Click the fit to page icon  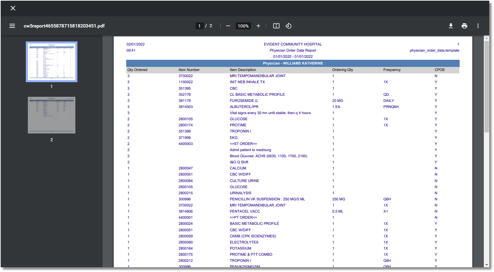click(276, 26)
